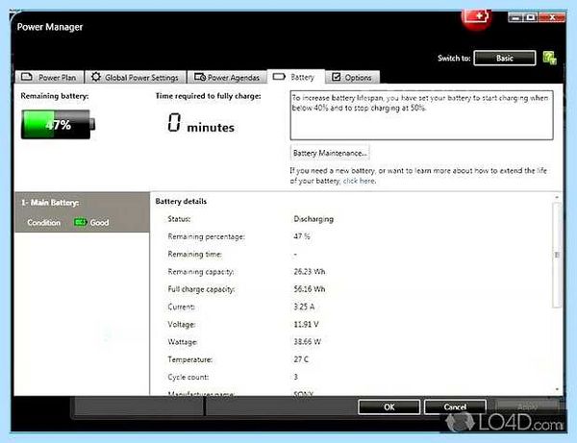Switch to Basic mode

(x=505, y=58)
